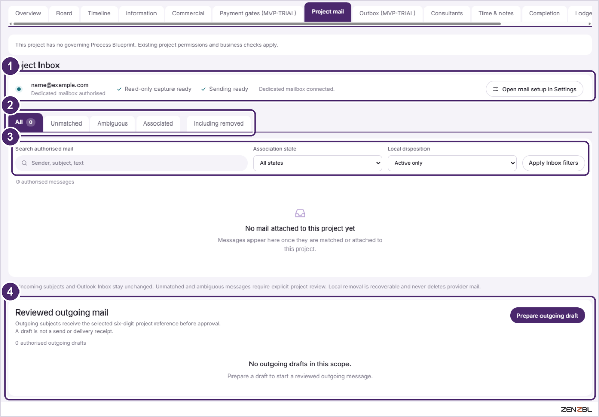The width and height of the screenshot is (599, 417).
Task: Focus the Sender, subject, text search field
Action: click(x=131, y=163)
